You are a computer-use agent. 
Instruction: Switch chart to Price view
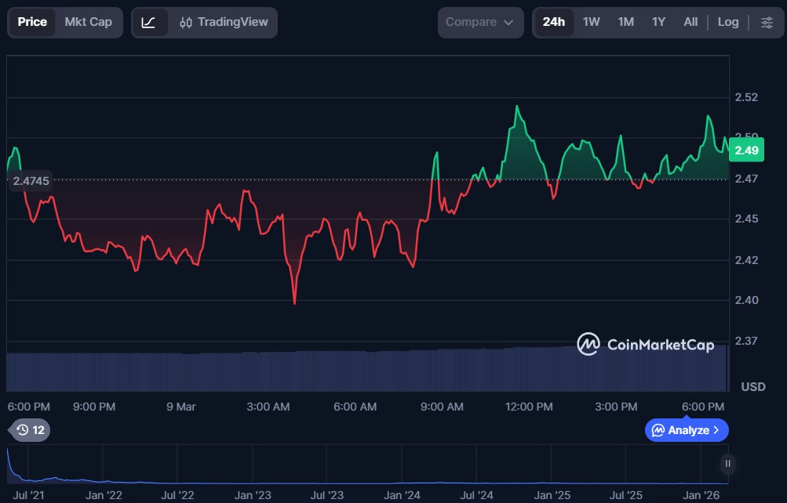coord(32,22)
